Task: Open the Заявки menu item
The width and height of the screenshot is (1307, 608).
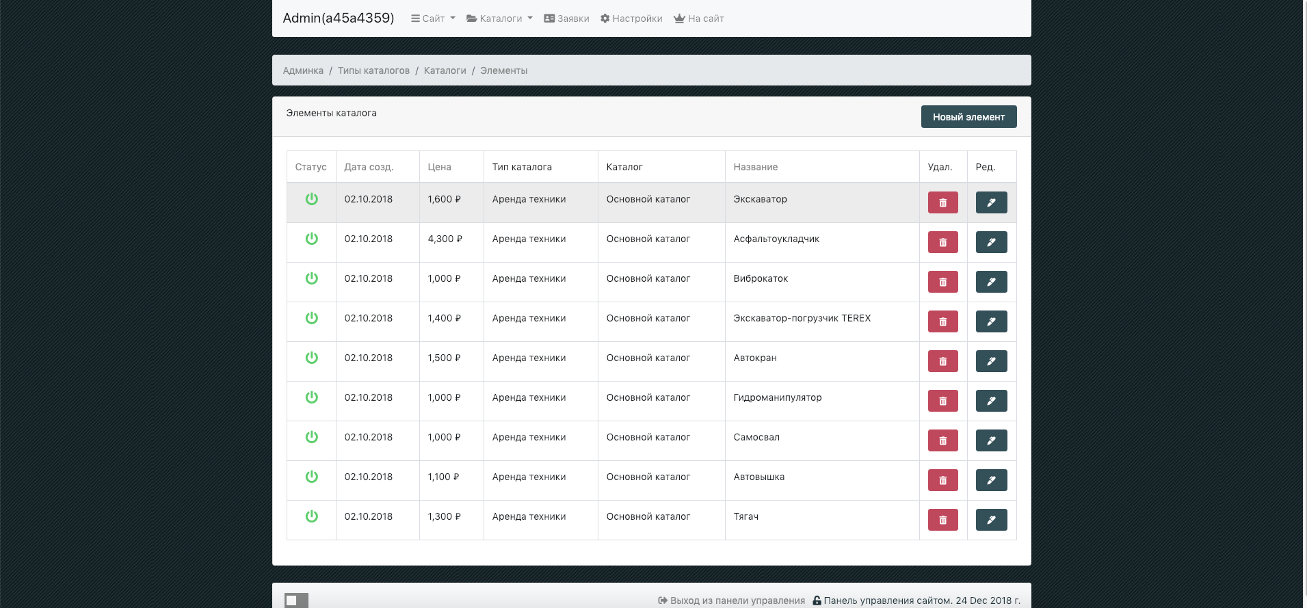Action: pos(566,18)
